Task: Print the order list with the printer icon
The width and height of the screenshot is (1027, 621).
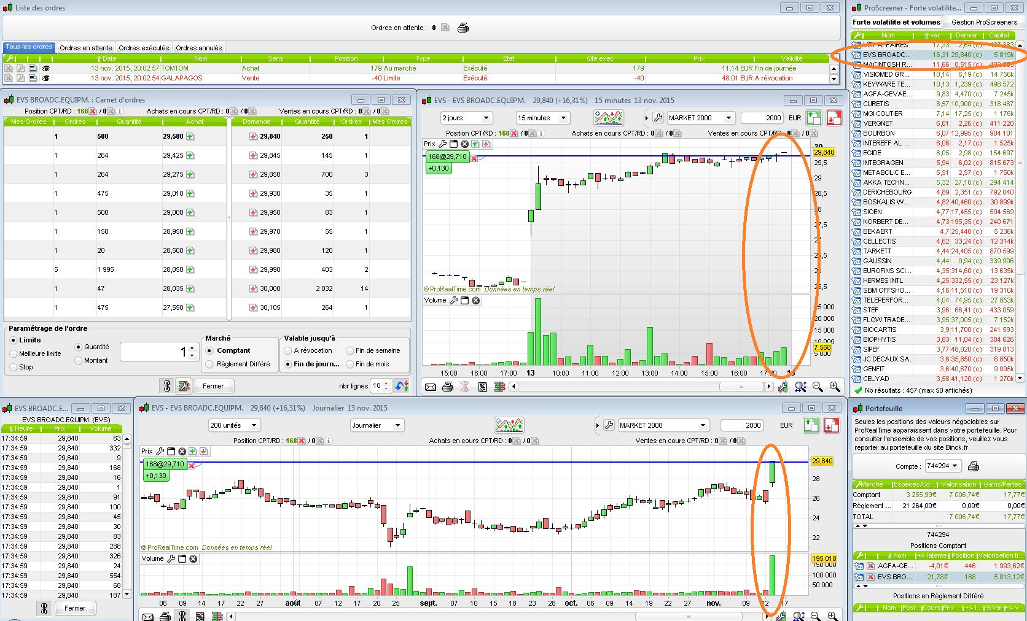Action: click(x=463, y=28)
